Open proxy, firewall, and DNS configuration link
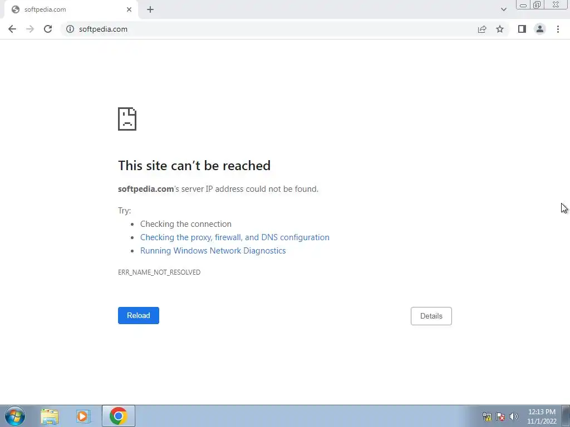Viewport: 570px width, 427px height. (x=235, y=237)
